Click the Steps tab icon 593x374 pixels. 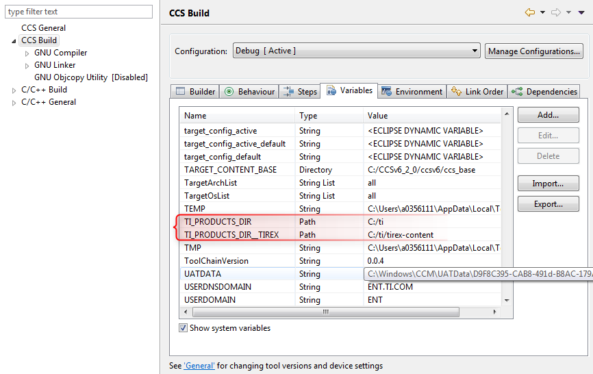[x=288, y=92]
